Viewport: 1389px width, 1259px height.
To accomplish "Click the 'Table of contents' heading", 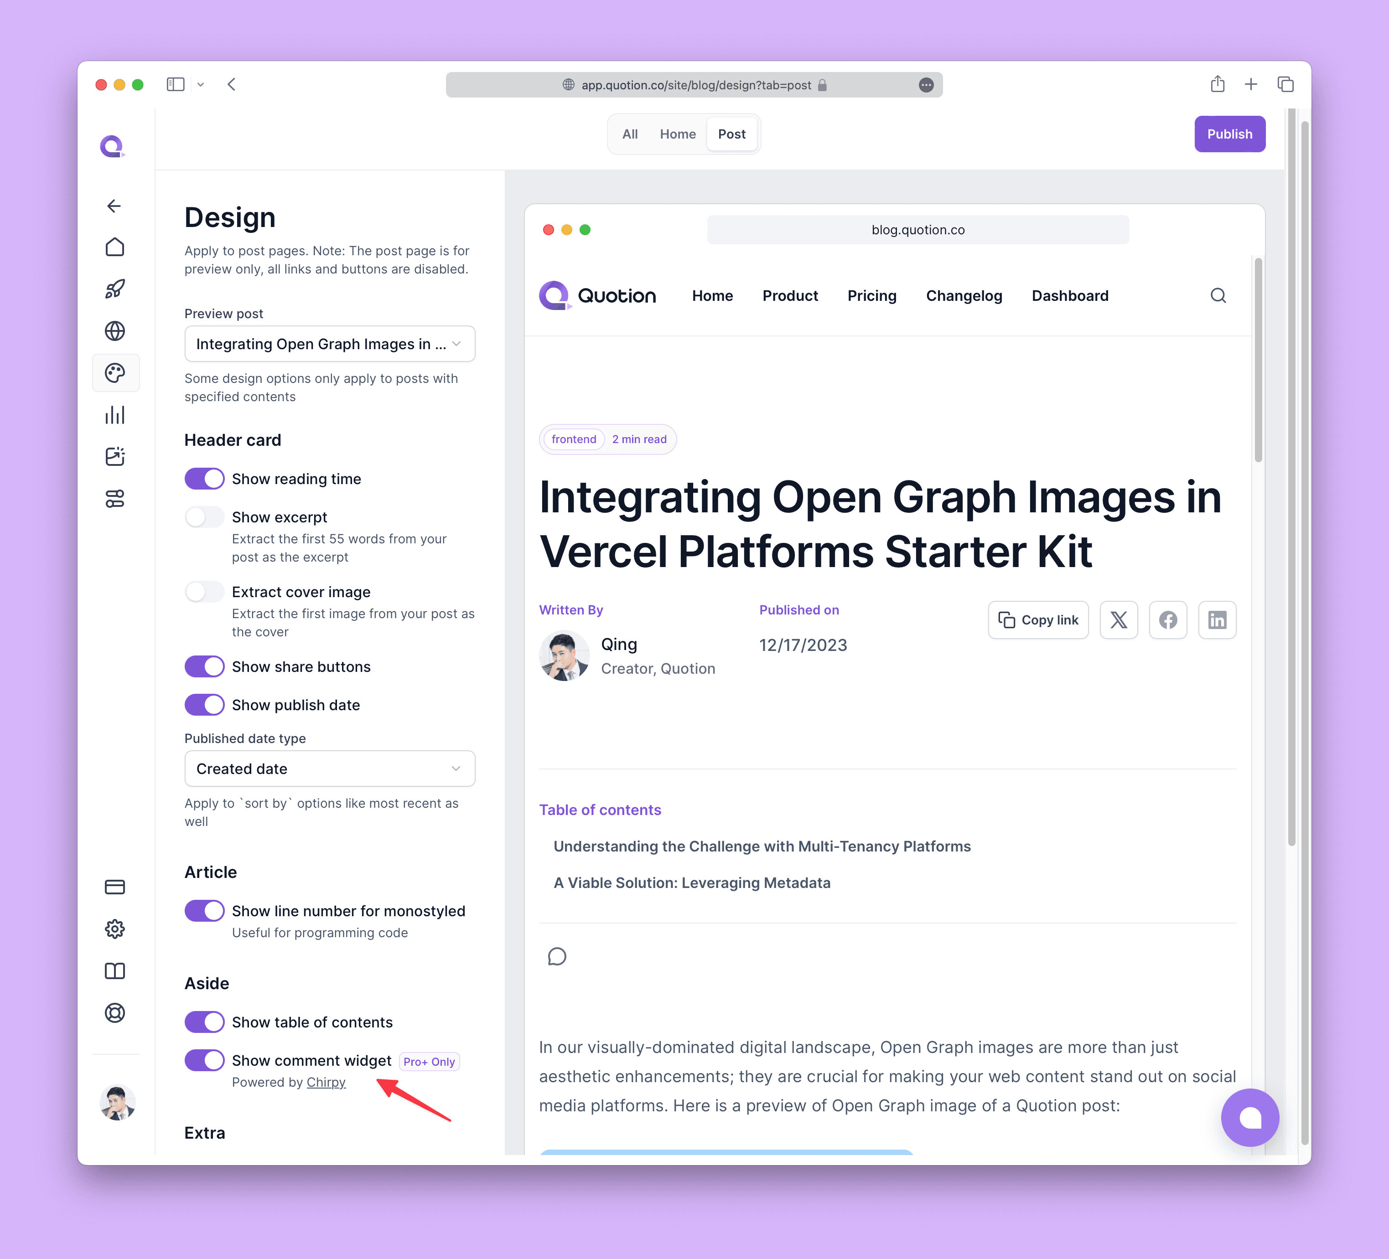I will click(599, 810).
